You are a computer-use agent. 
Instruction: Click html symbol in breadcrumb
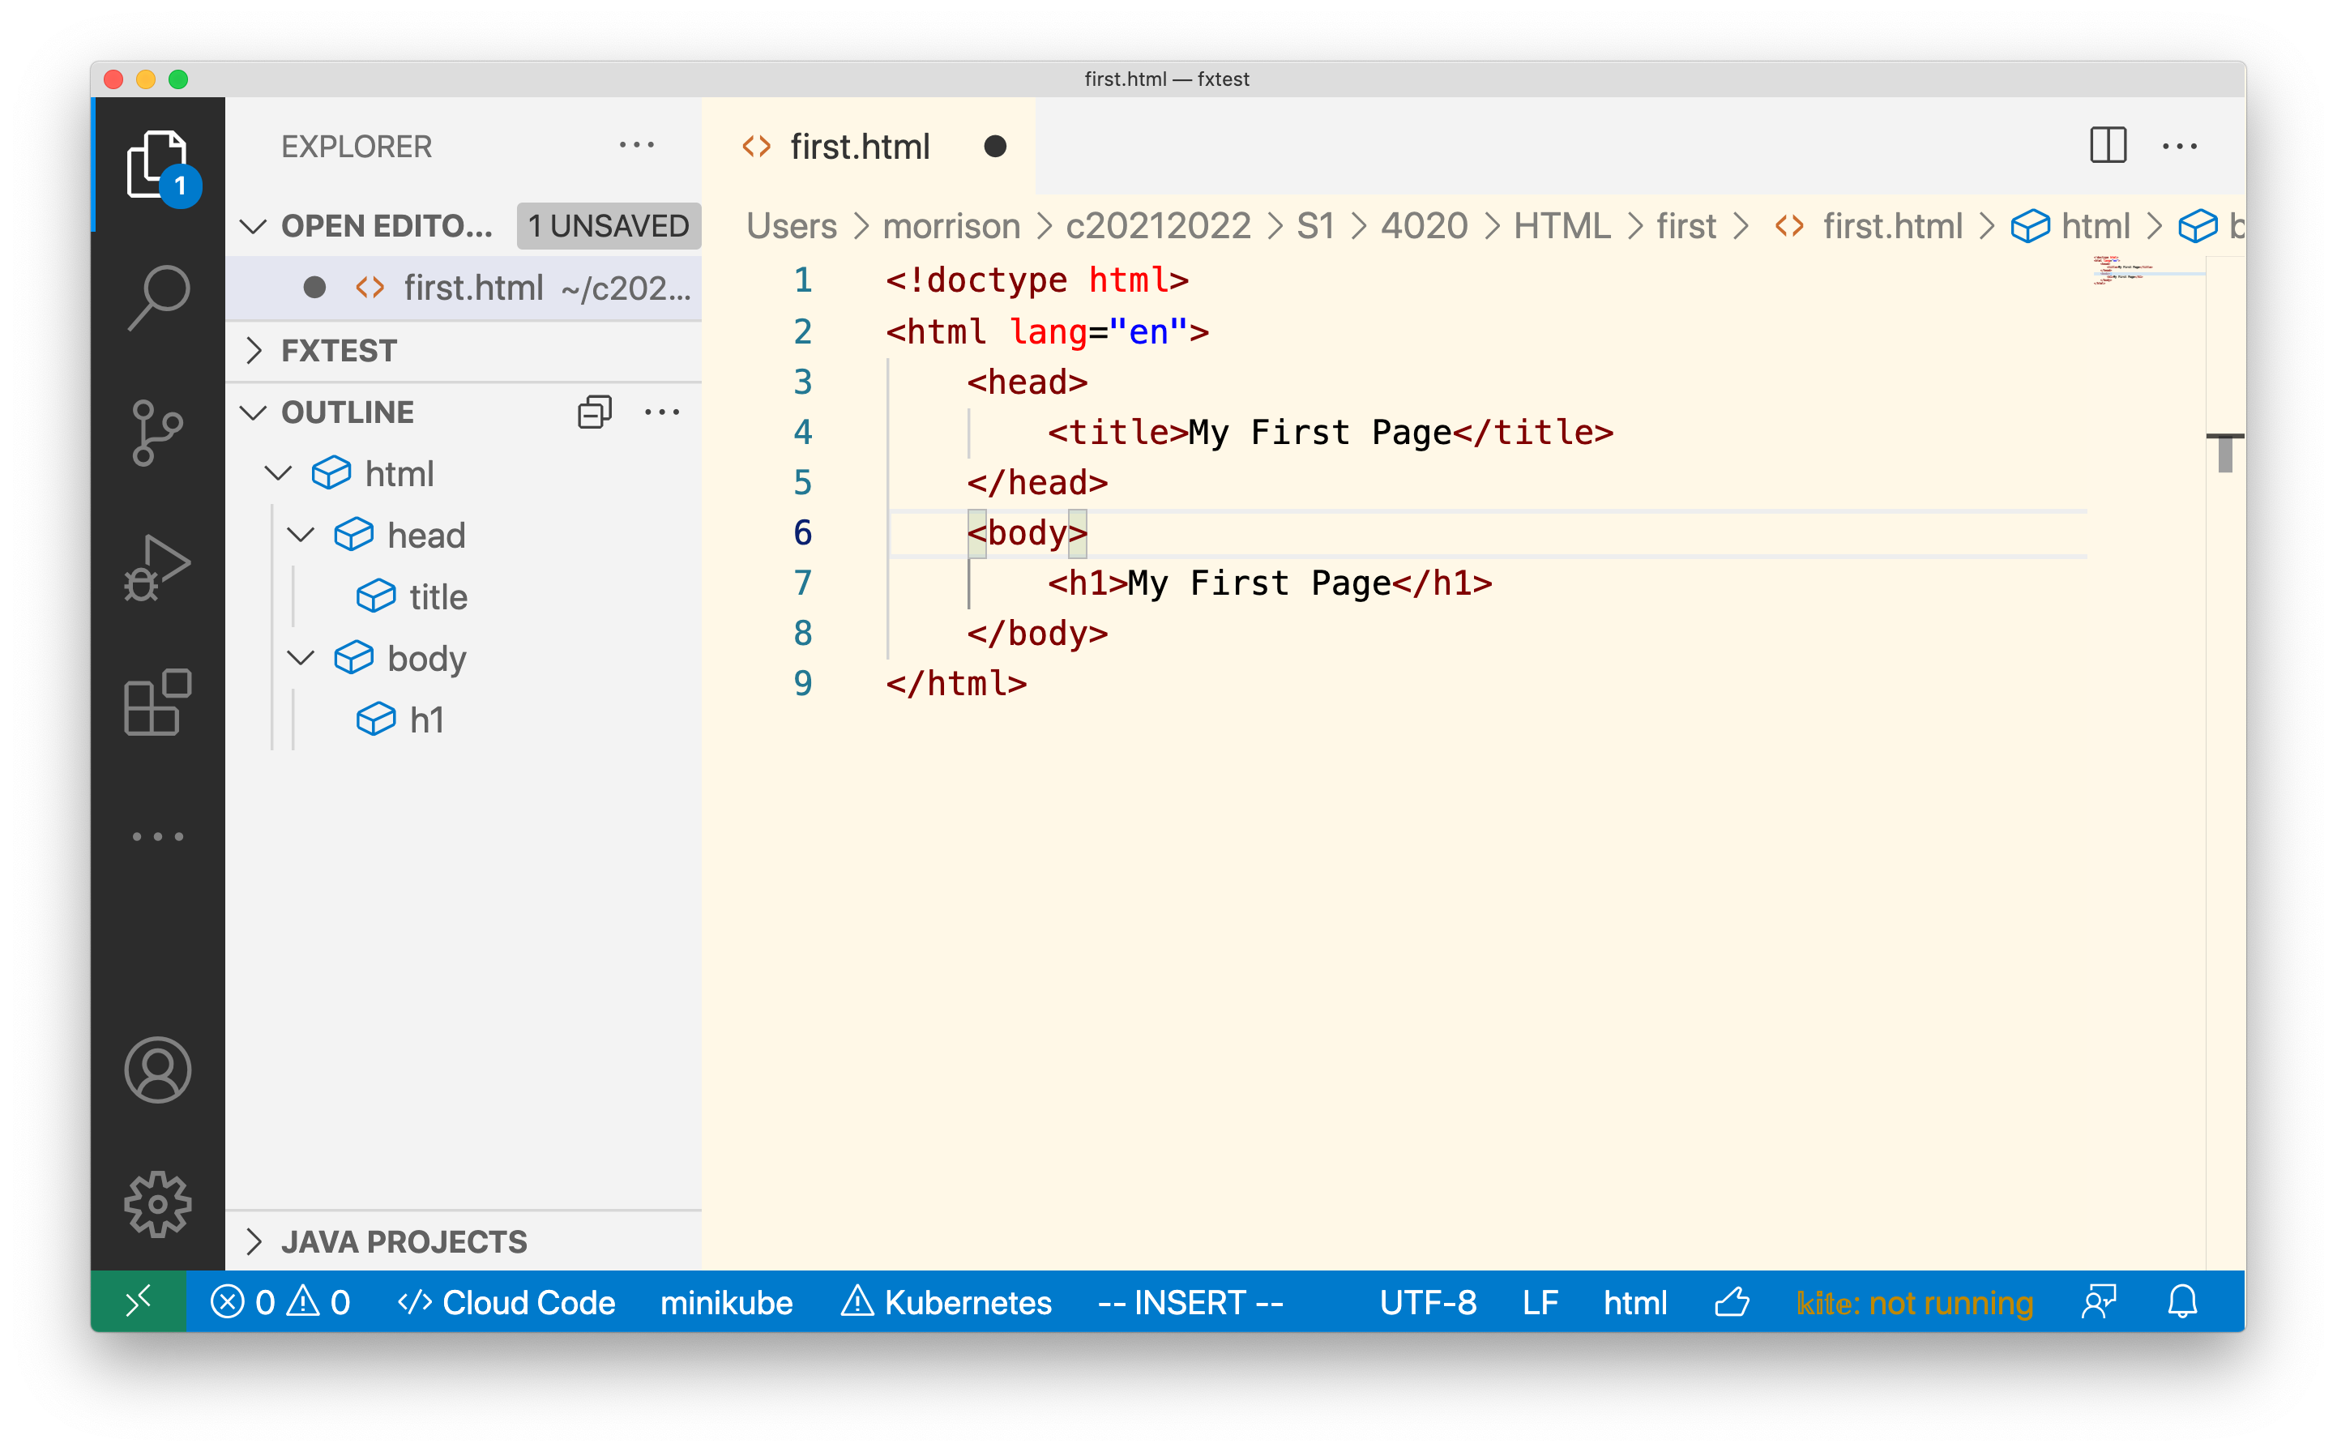point(2072,227)
